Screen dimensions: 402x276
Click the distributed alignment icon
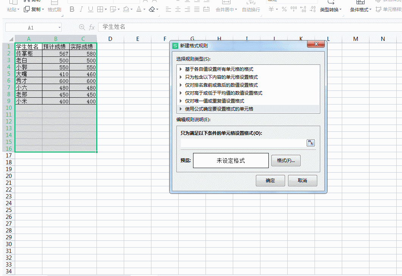point(206,9)
